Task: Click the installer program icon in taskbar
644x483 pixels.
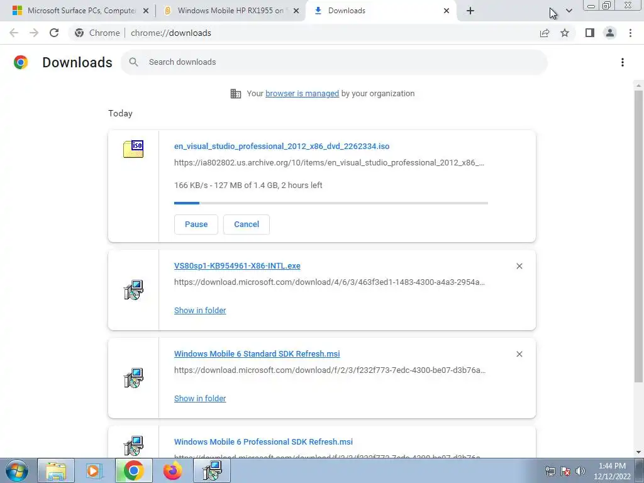Action: (x=213, y=470)
